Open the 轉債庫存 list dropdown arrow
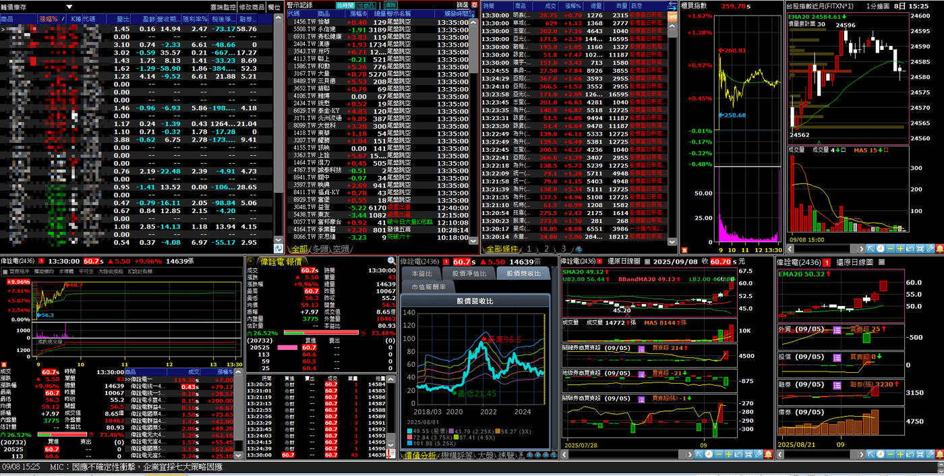The width and height of the screenshot is (944, 476). 69,6
